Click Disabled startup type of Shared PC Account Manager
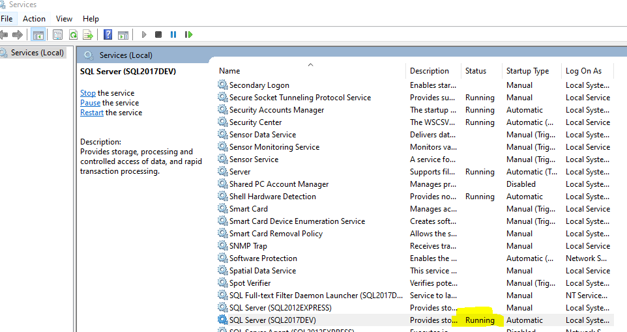Image resolution: width=627 pixels, height=332 pixels. [521, 184]
